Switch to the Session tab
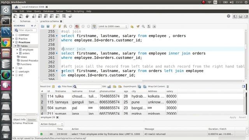Viewport: 249px width, 140px height. [x=32, y=120]
